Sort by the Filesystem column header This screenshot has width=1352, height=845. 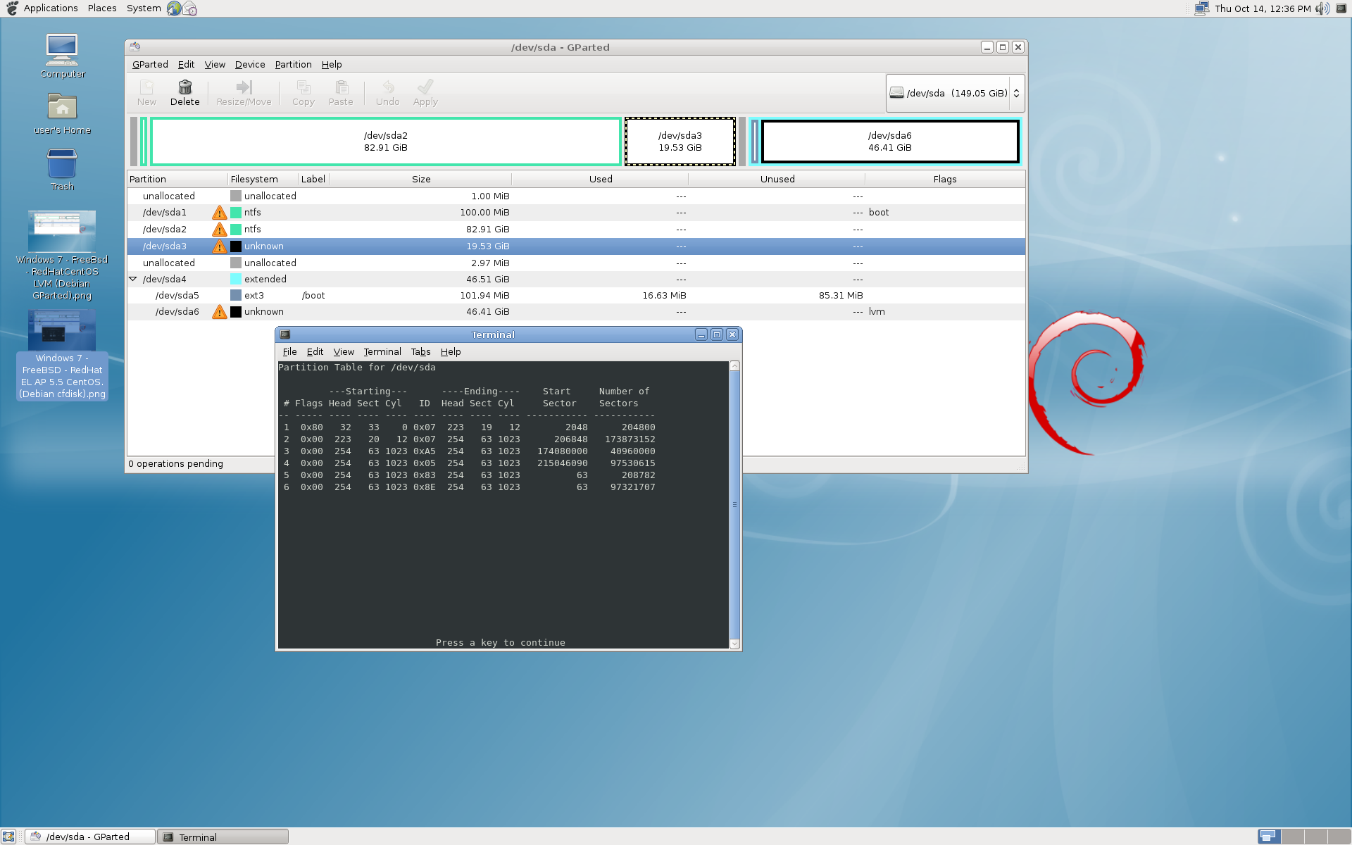(262, 179)
